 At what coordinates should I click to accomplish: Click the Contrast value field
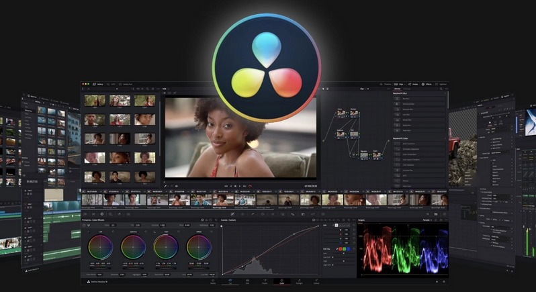point(163,225)
